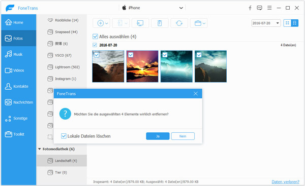Uncheck the teal ocean photo checkbox
Viewport: 305px width, 186px height.
tap(165, 55)
